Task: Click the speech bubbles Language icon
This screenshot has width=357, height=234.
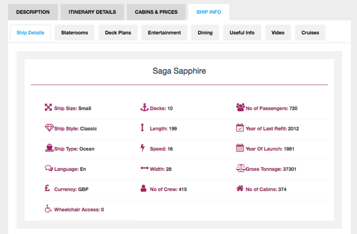Action: click(49, 168)
